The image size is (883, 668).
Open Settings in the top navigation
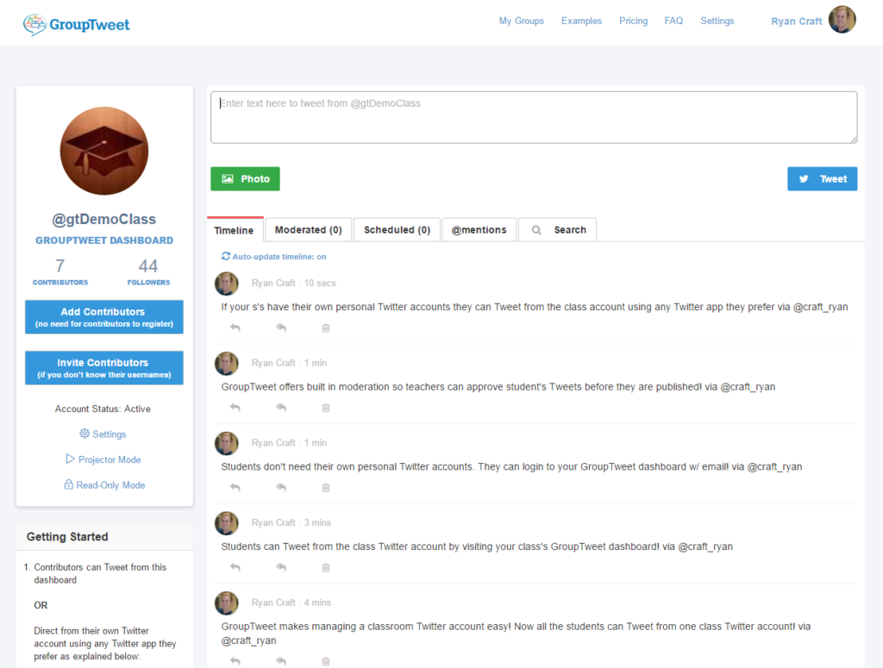point(717,21)
